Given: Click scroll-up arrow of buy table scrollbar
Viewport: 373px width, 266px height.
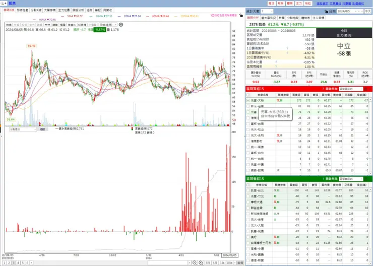Looking at the screenshot, I should click(x=370, y=100).
